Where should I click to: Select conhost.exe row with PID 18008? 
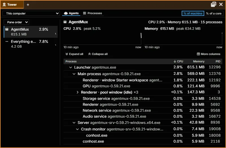click(143, 136)
